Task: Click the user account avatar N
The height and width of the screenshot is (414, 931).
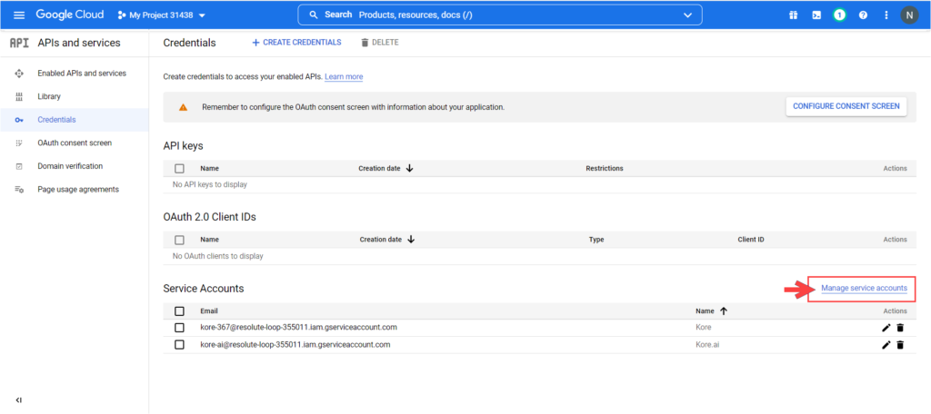Action: coord(910,15)
